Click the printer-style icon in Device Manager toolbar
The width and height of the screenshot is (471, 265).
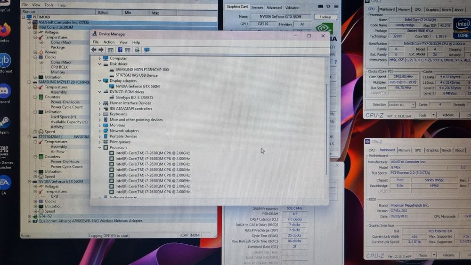[x=137, y=50]
